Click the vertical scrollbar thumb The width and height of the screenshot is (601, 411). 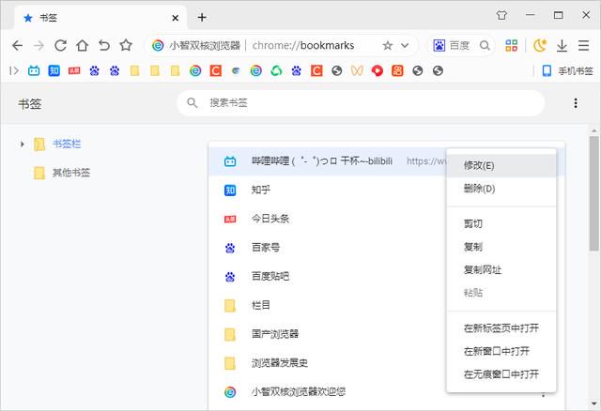594,193
